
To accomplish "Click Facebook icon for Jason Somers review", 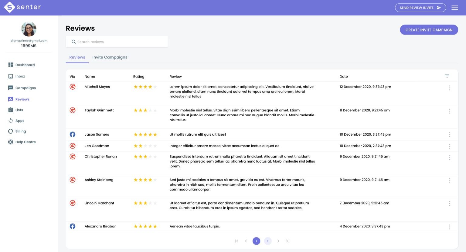I will [x=73, y=134].
